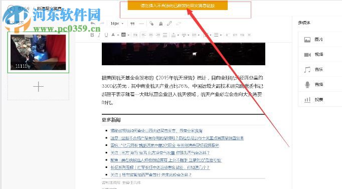Click the paragraph spacing after icon
Screen dimensions: 342x189
coord(184,35)
